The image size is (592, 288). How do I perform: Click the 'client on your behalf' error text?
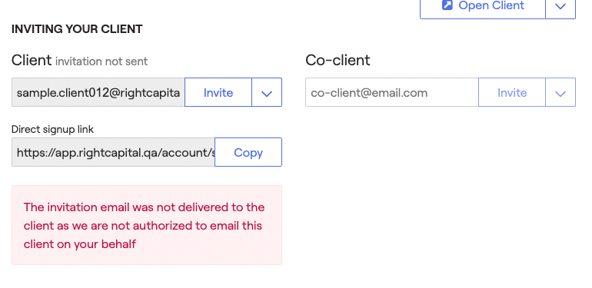pyautogui.click(x=80, y=244)
